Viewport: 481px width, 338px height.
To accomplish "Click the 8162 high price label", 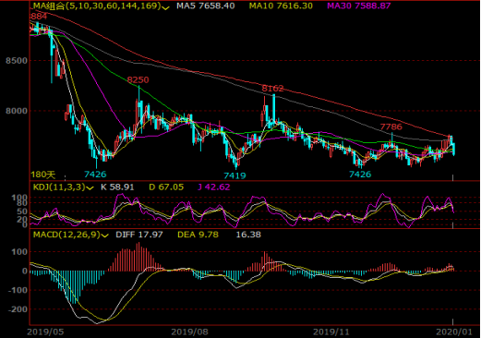I will 272,89.
